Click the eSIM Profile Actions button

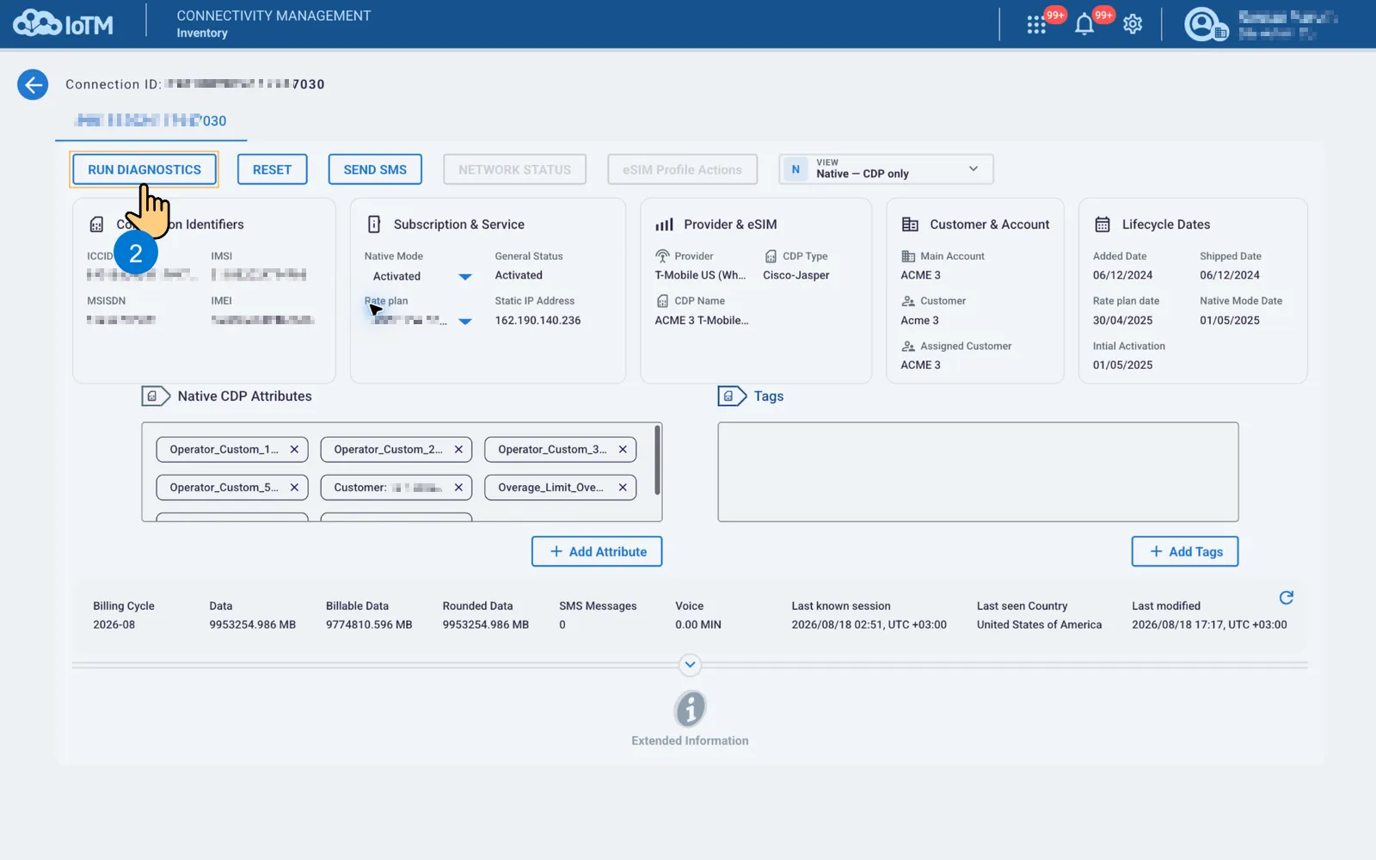pos(682,170)
